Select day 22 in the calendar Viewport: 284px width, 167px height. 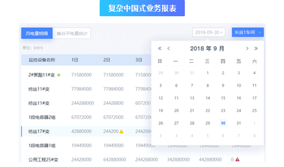point(207,111)
